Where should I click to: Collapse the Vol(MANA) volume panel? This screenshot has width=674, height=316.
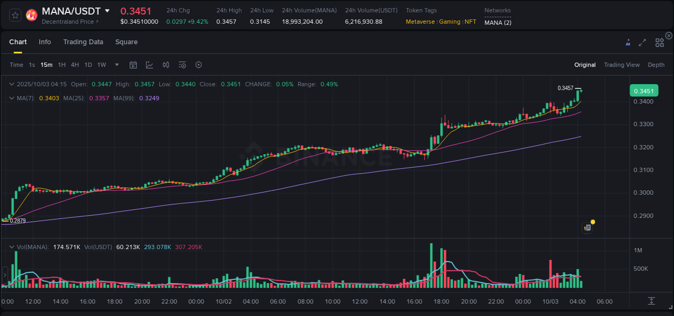tap(12, 246)
